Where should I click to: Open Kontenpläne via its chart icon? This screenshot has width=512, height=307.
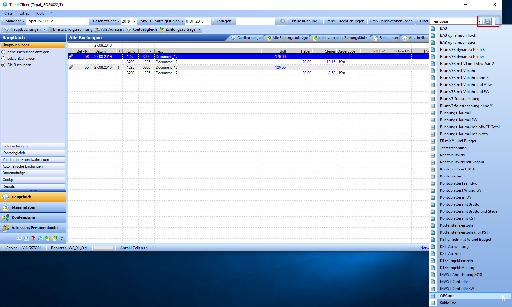(5, 217)
